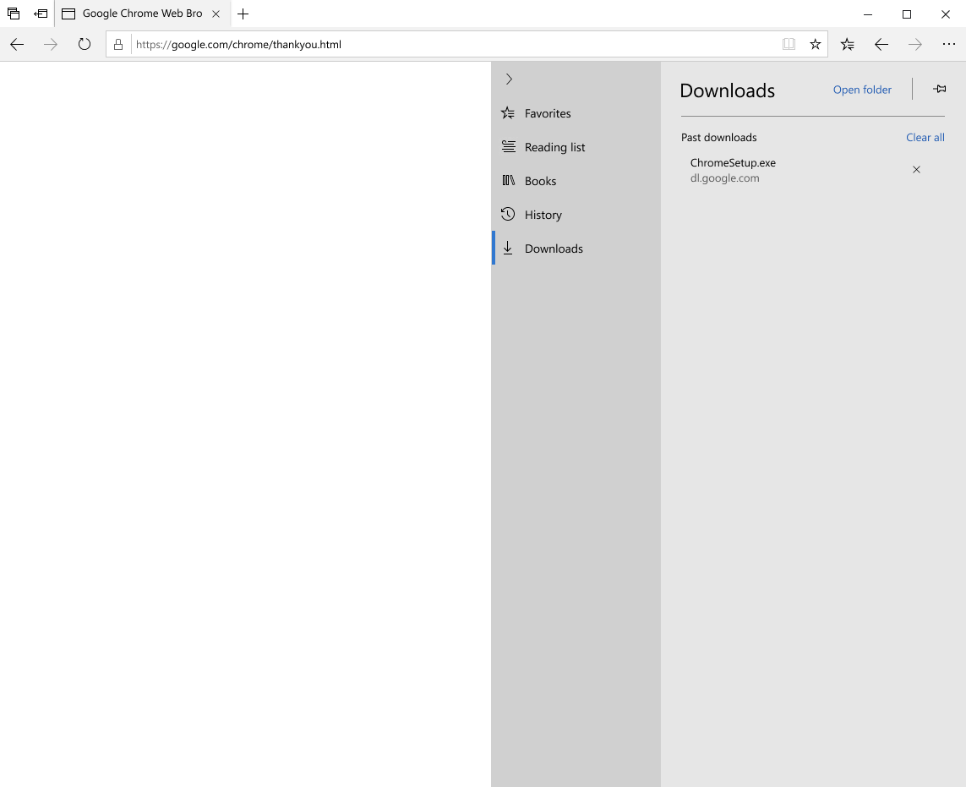Open the tabs you've set aside

[14, 14]
